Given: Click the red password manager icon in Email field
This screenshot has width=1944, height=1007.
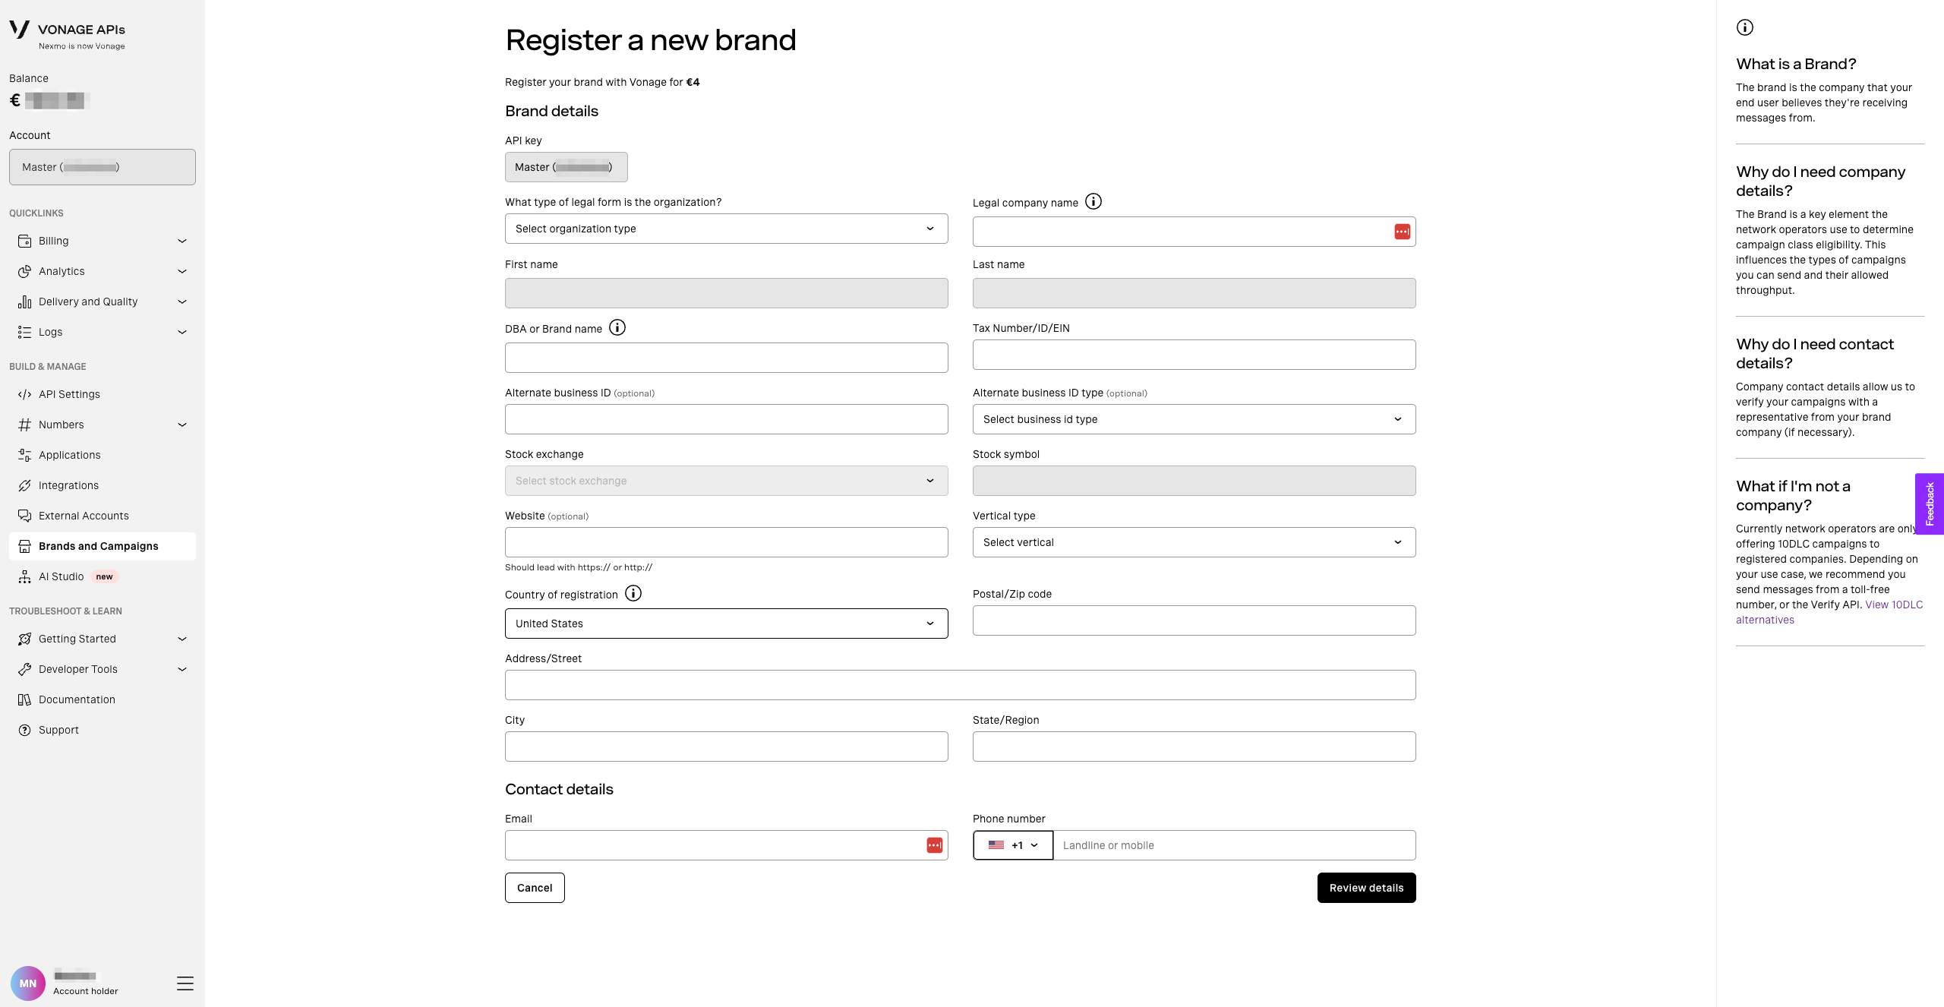Looking at the screenshot, I should 934,845.
